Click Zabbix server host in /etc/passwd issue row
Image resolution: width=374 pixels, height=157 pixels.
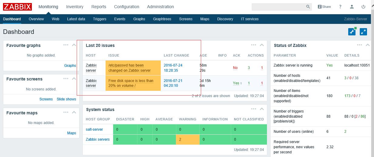click(91, 68)
